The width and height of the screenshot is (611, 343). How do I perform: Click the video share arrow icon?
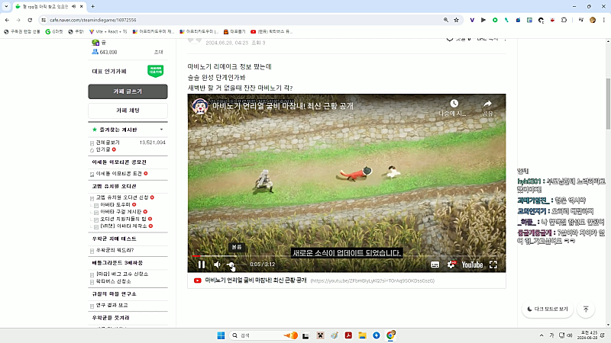[487, 104]
